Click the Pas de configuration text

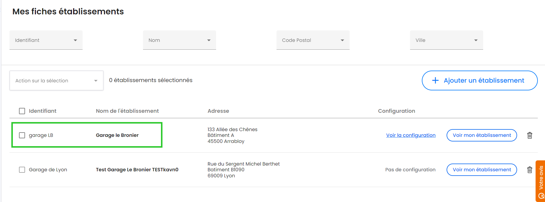coord(410,170)
